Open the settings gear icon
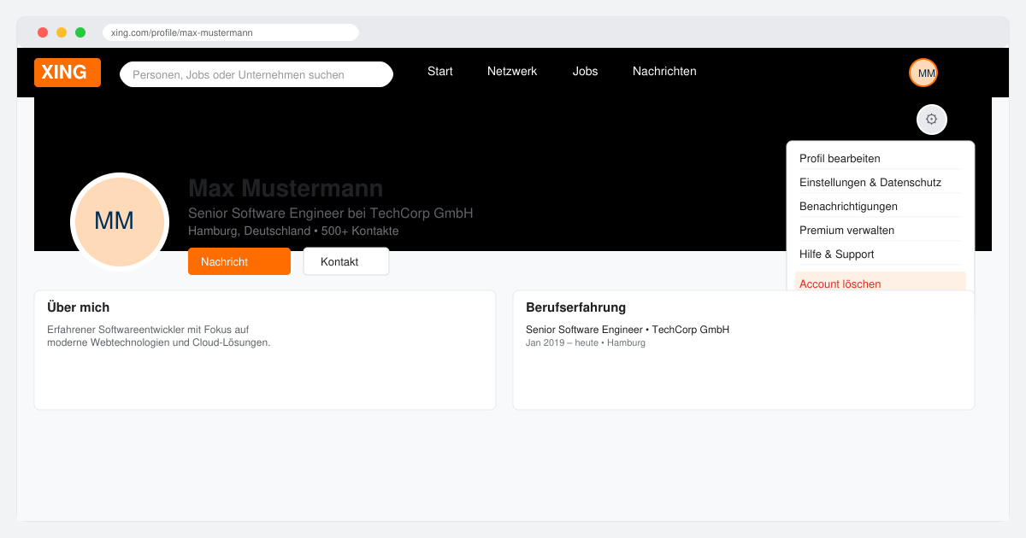 coord(932,120)
